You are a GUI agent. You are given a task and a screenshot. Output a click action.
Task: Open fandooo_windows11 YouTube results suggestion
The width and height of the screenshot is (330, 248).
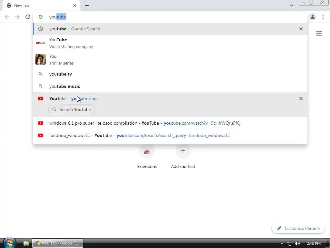[170, 135]
